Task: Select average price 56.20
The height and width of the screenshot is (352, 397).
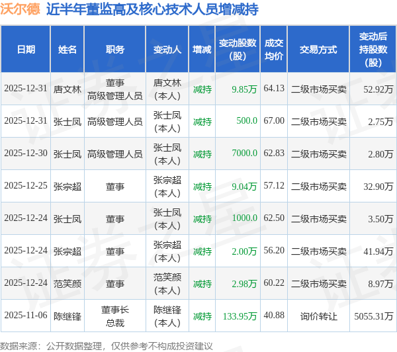Action: (274, 251)
